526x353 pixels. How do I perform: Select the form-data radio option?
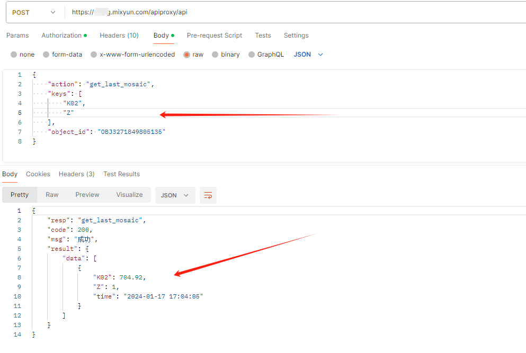pos(46,55)
